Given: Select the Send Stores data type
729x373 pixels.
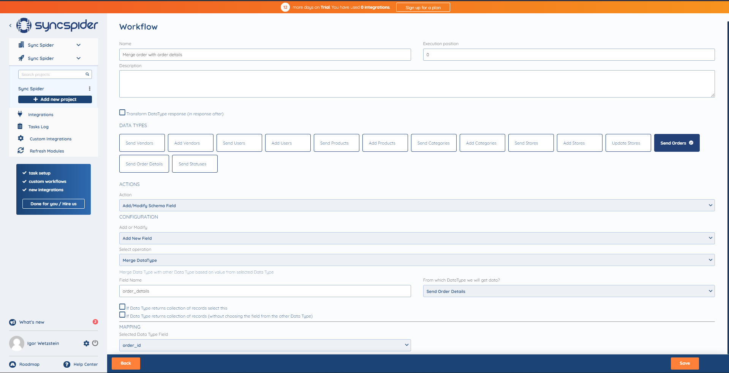Looking at the screenshot, I should (x=531, y=143).
